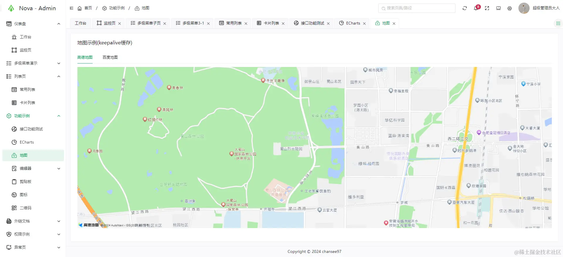This screenshot has height=257, width=563.
Task: Open 剪贴板 in sidebar
Action: tap(33, 182)
